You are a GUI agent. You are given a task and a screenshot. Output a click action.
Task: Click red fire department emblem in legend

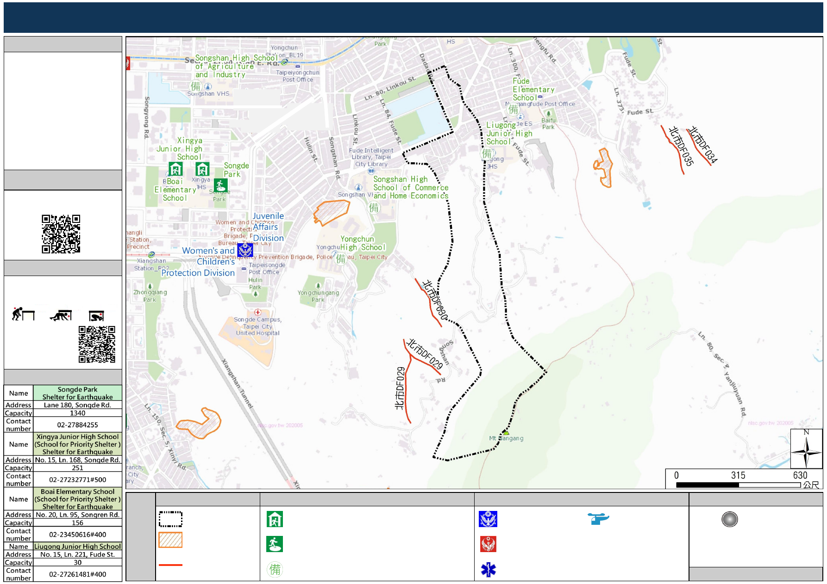click(488, 544)
